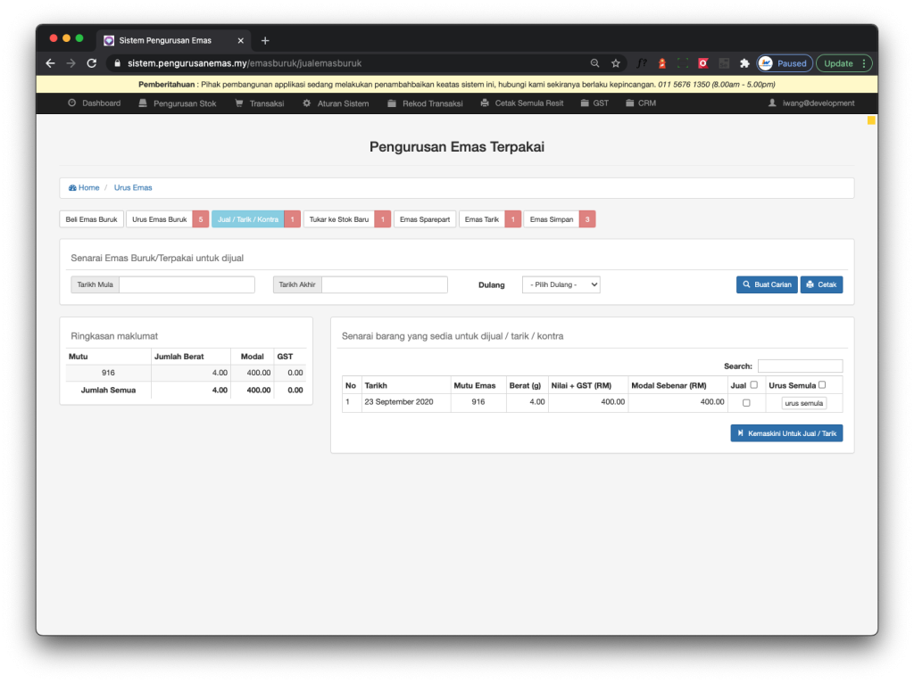Open the Pilih Dulang dropdown
Screen dimensions: 914x683
(x=561, y=284)
